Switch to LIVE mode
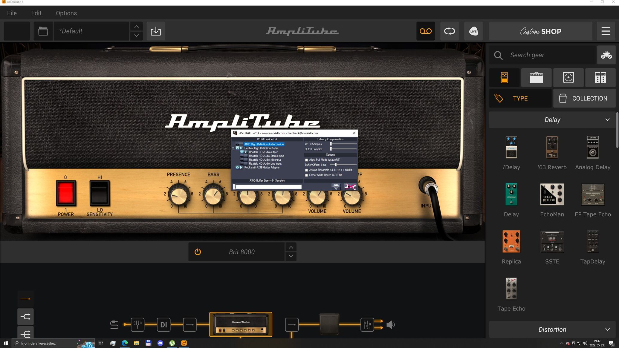Image resolution: width=619 pixels, height=348 pixels. pyautogui.click(x=473, y=31)
